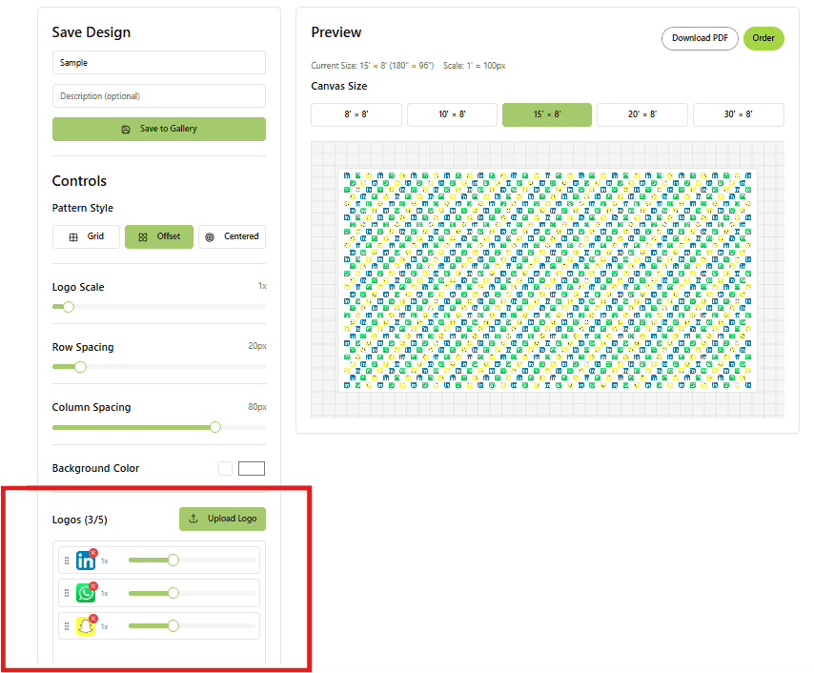Click the green Order button
The height and width of the screenshot is (673, 814).
(x=763, y=38)
